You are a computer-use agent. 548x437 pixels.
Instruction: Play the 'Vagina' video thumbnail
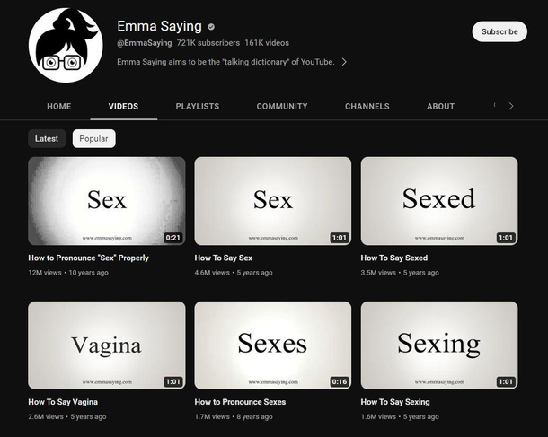click(x=107, y=345)
